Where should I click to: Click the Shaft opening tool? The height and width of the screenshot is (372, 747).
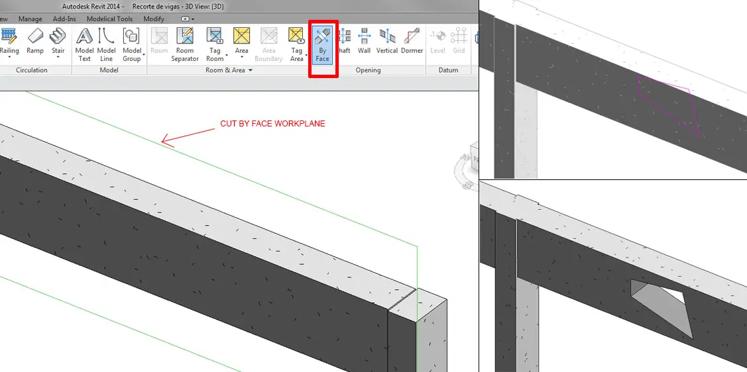343,41
